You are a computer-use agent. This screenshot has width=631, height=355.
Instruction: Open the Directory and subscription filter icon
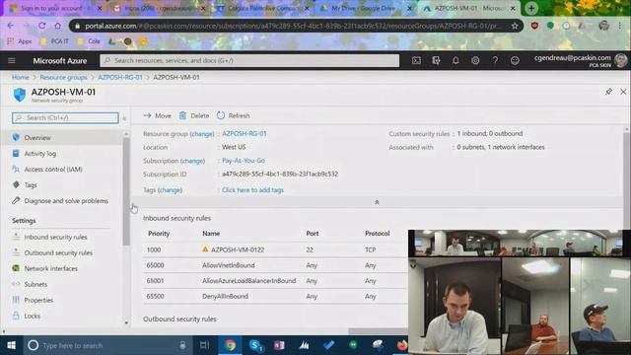coord(436,61)
